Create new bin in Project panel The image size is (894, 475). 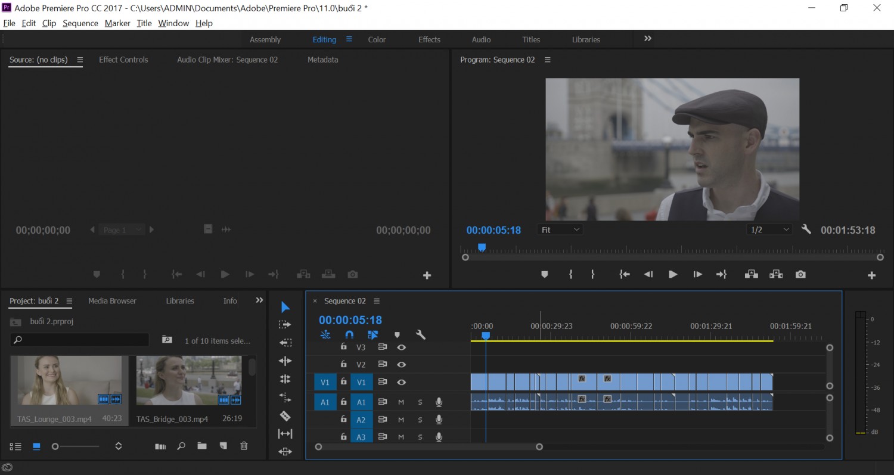coord(202,446)
